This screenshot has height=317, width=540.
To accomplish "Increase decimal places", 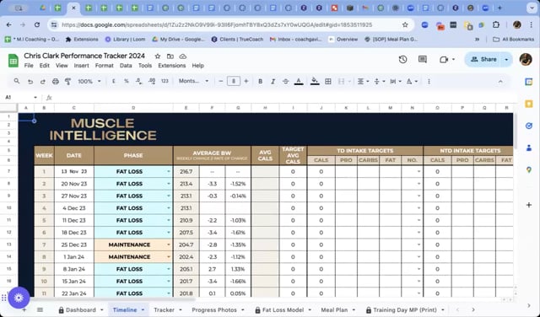I will point(152,81).
